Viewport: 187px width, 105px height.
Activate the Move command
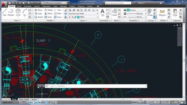click(38, 10)
